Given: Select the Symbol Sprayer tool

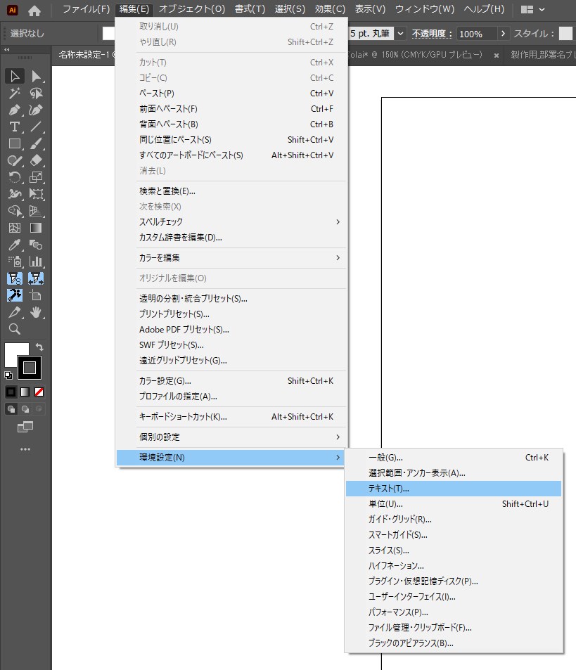Looking at the screenshot, I should click(x=15, y=262).
